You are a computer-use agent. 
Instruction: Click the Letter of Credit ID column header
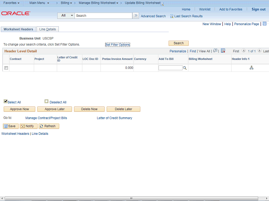pos(67,59)
